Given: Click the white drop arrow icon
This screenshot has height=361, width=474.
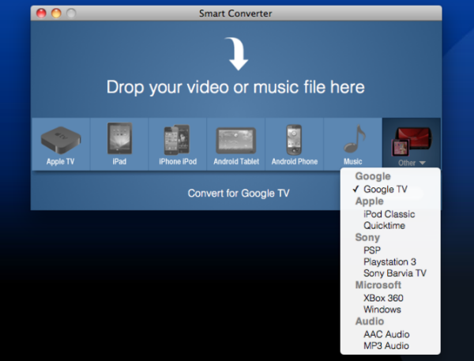Looking at the screenshot, I should pyautogui.click(x=235, y=54).
